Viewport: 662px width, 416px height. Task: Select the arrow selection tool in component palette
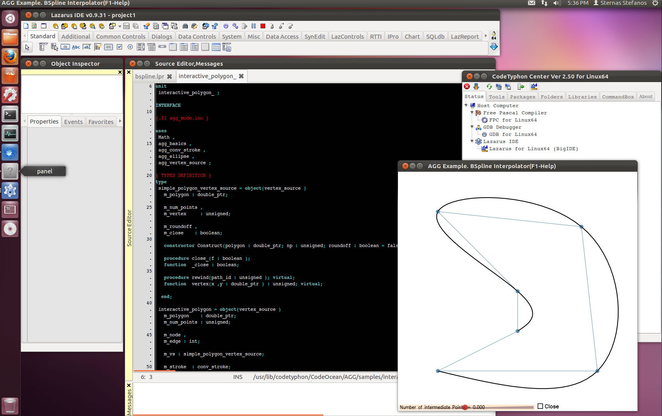coord(27,47)
